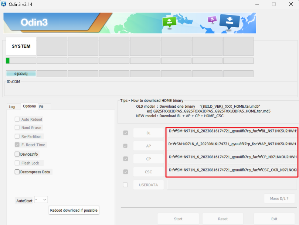Click the BL file path field

[x=232, y=133]
